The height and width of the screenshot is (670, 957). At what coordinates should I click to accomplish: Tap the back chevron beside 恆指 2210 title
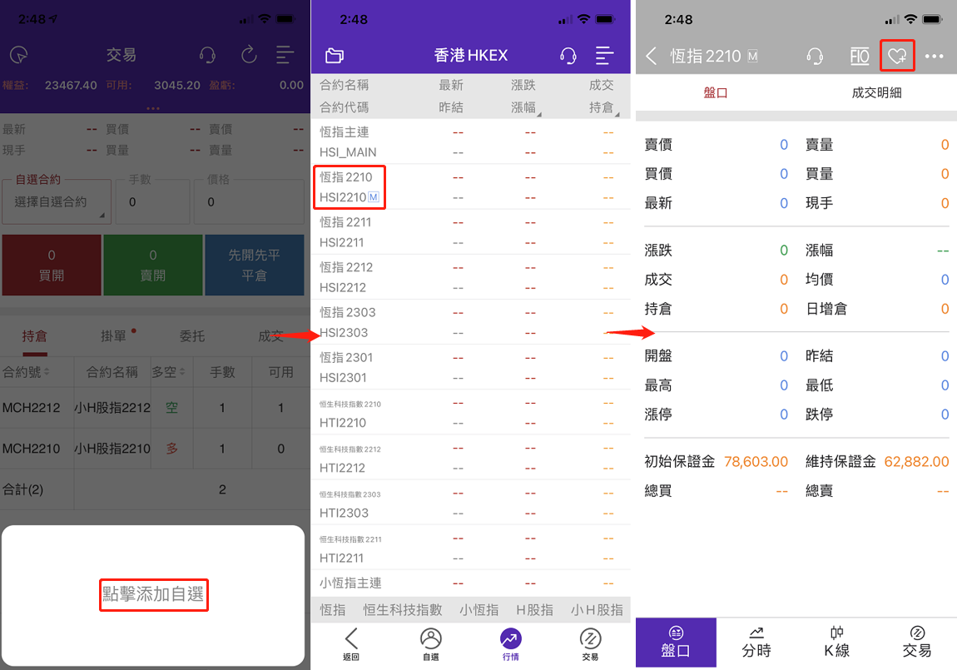pyautogui.click(x=652, y=56)
